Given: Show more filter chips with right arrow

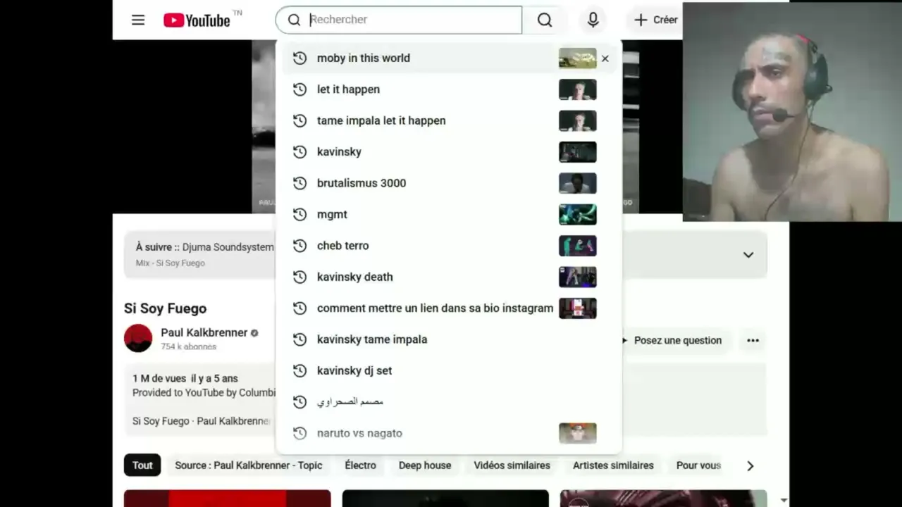Looking at the screenshot, I should point(750,465).
